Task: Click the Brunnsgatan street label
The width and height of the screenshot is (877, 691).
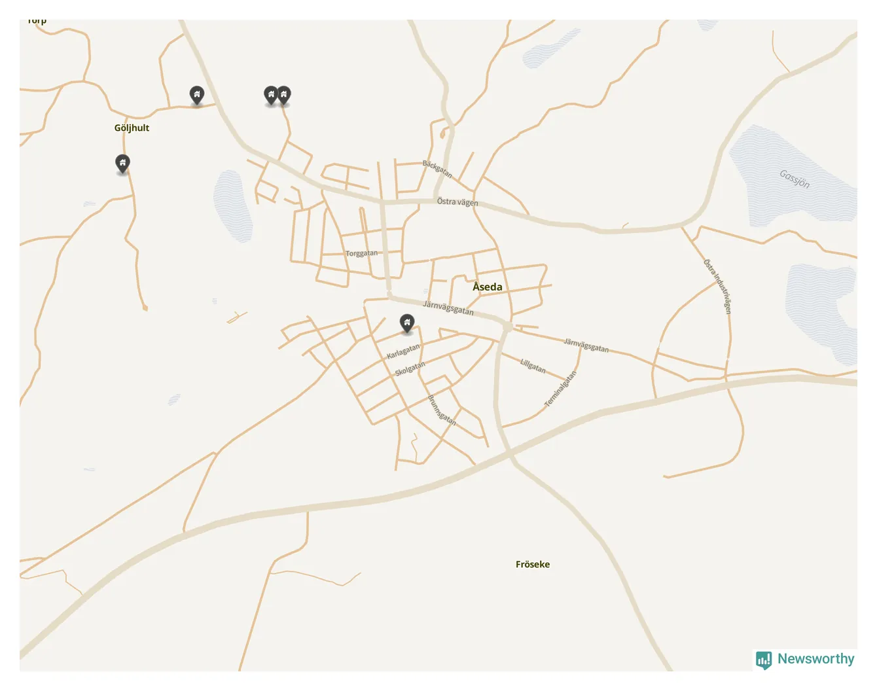Action: coord(441,410)
